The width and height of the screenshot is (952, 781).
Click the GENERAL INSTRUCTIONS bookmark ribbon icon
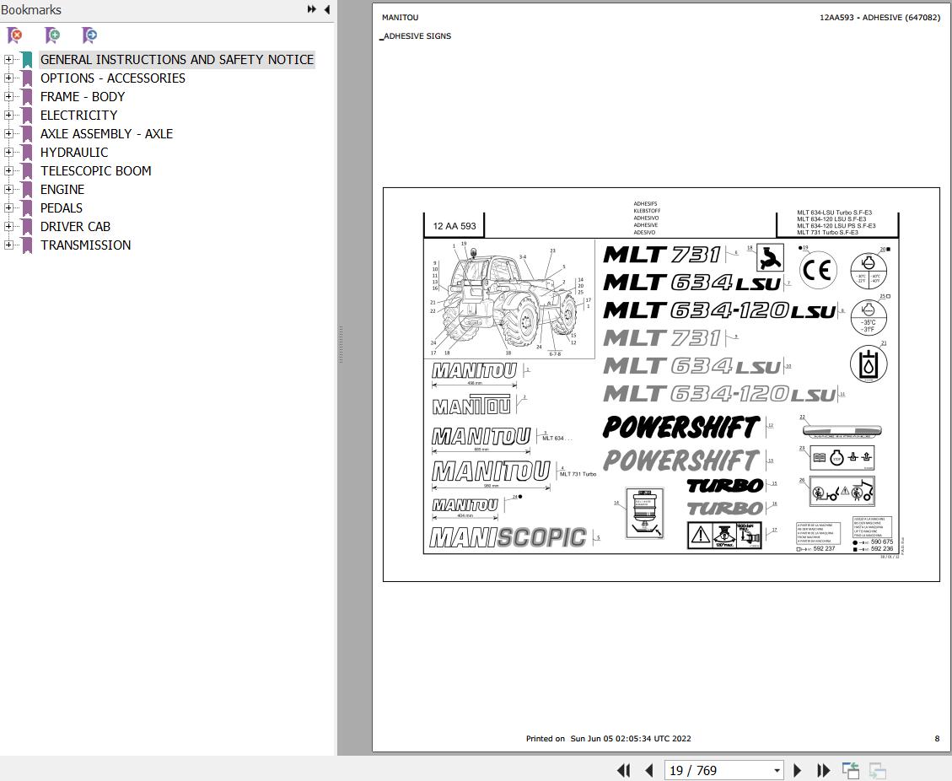(x=27, y=60)
